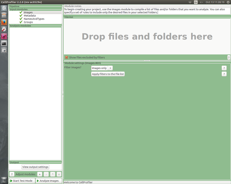The height and width of the screenshot is (184, 231).
Task: Click green checkmark beside Images module
Action: [x=21, y=12]
